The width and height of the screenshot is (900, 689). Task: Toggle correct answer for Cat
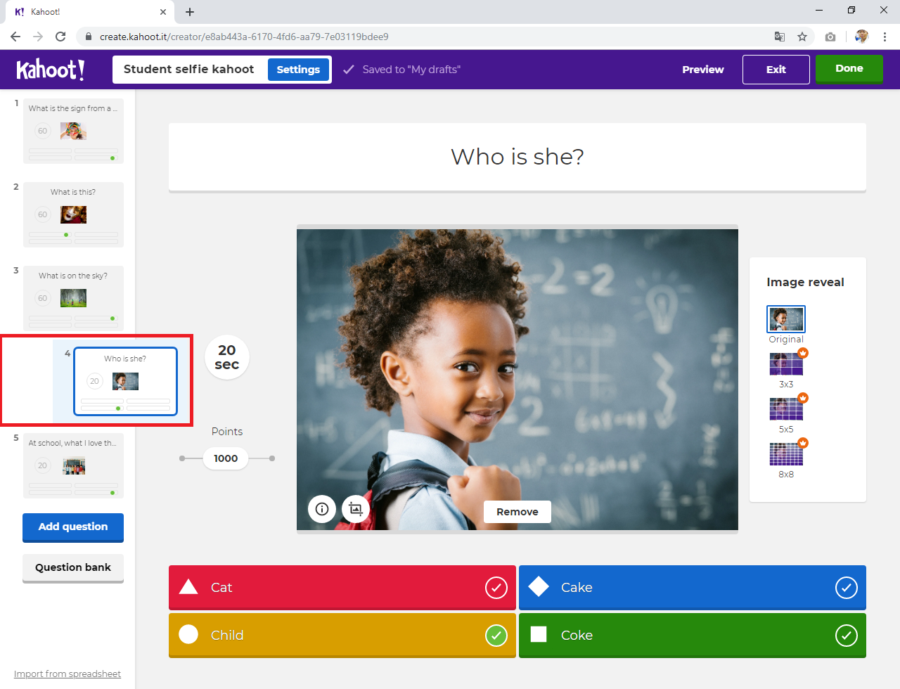pos(496,588)
